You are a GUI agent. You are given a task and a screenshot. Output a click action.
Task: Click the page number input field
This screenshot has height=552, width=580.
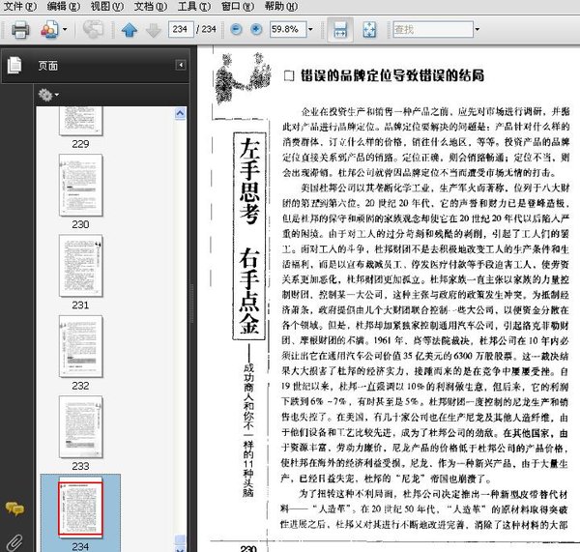[x=180, y=30]
